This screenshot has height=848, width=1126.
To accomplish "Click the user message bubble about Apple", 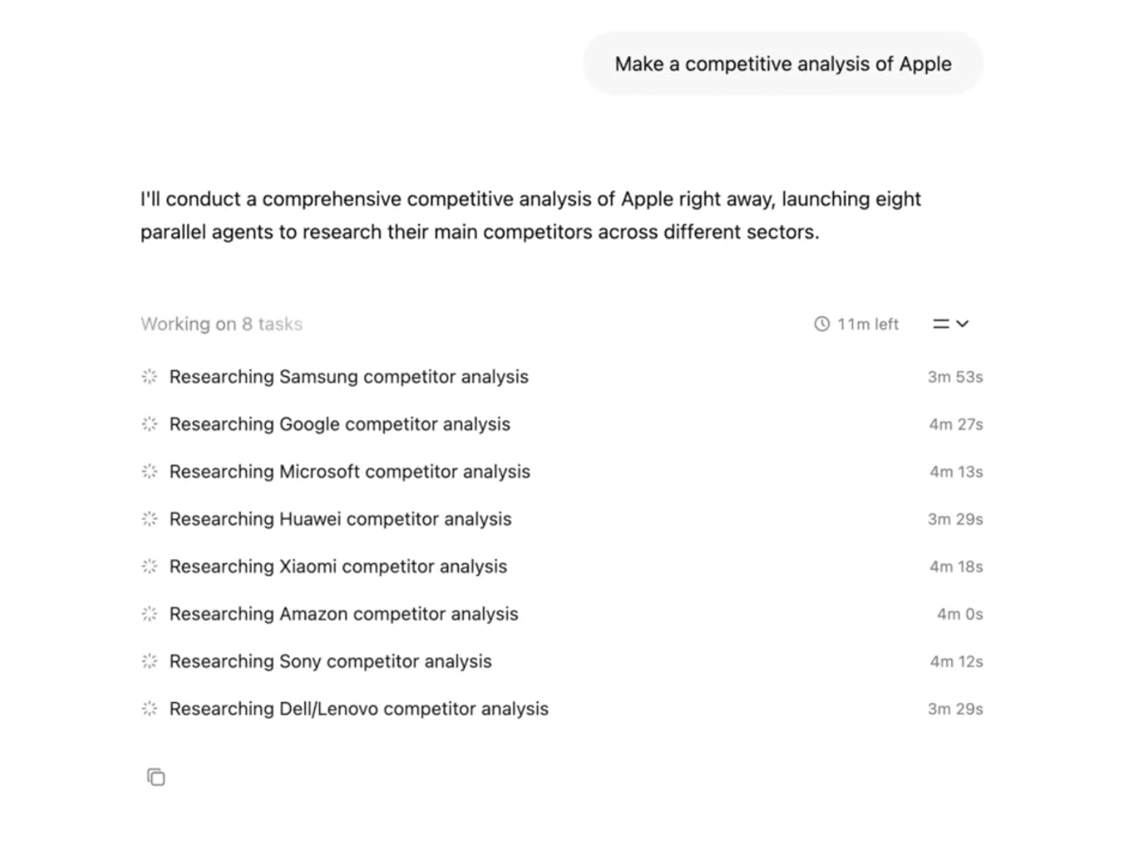I will click(x=782, y=64).
